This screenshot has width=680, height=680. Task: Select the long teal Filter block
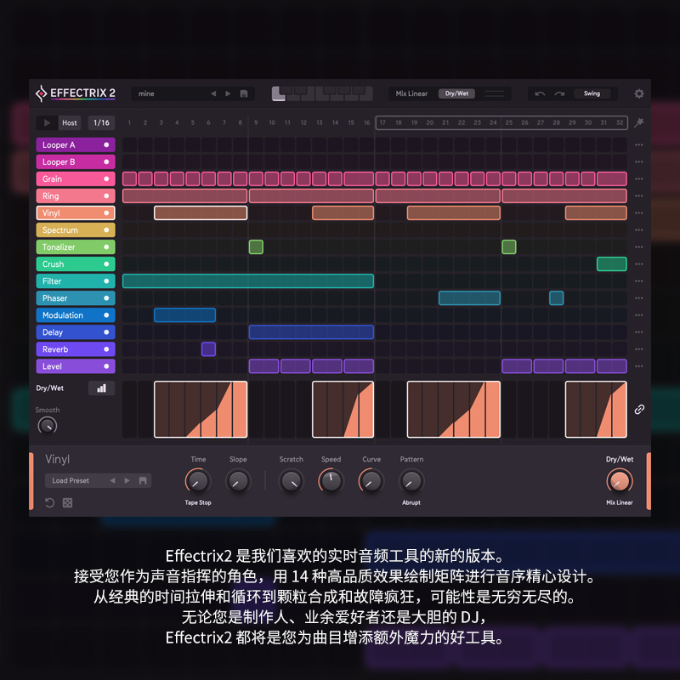click(x=248, y=281)
